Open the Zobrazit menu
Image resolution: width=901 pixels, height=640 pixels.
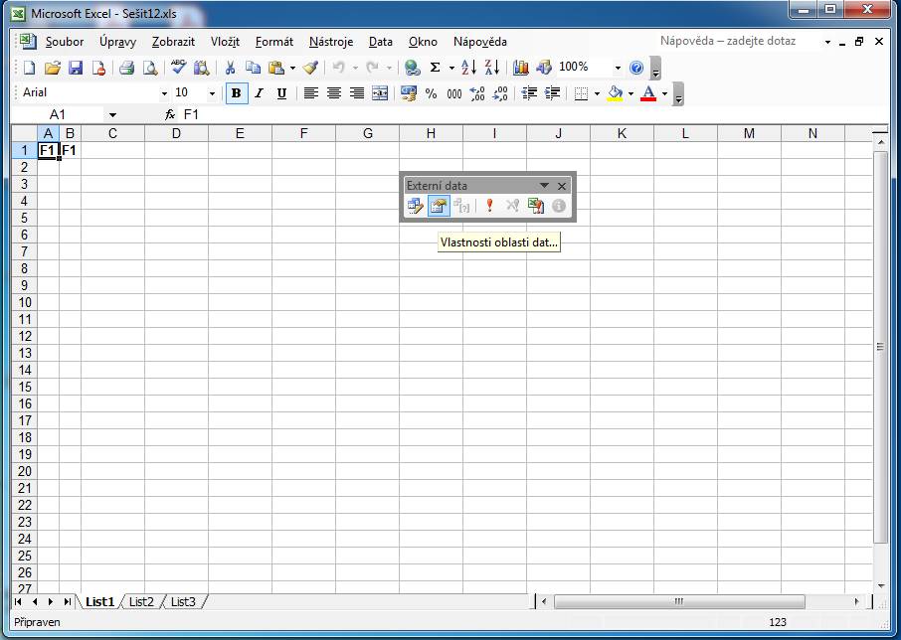[173, 42]
